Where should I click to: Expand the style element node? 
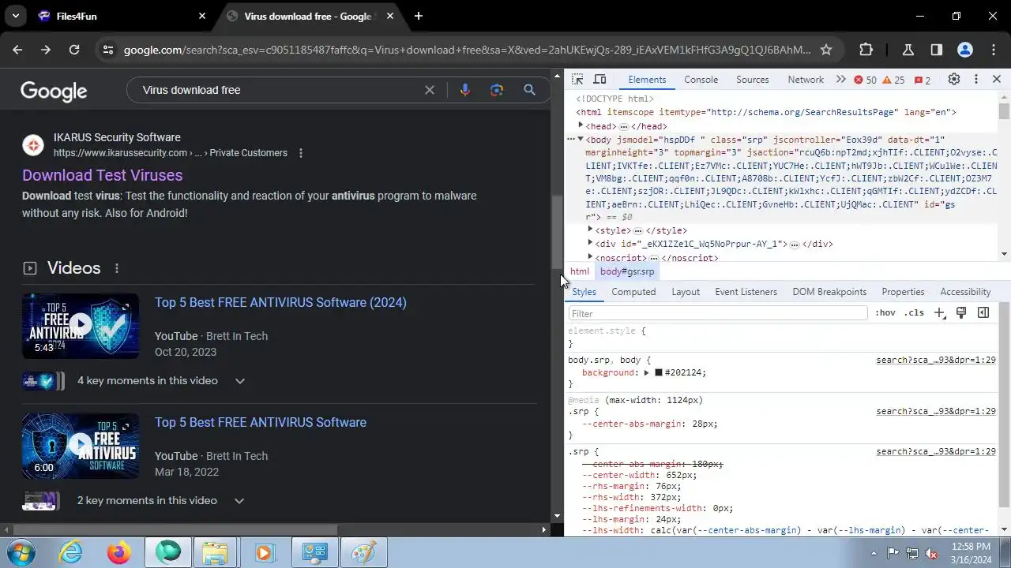click(590, 230)
